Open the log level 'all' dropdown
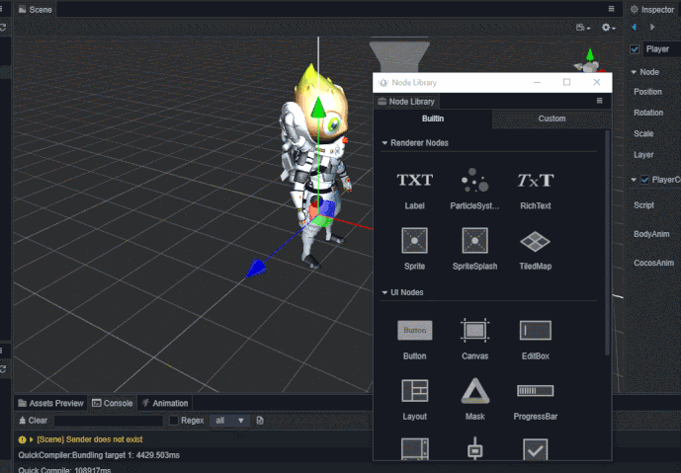Screen dimensions: 681x473 [x=229, y=420]
